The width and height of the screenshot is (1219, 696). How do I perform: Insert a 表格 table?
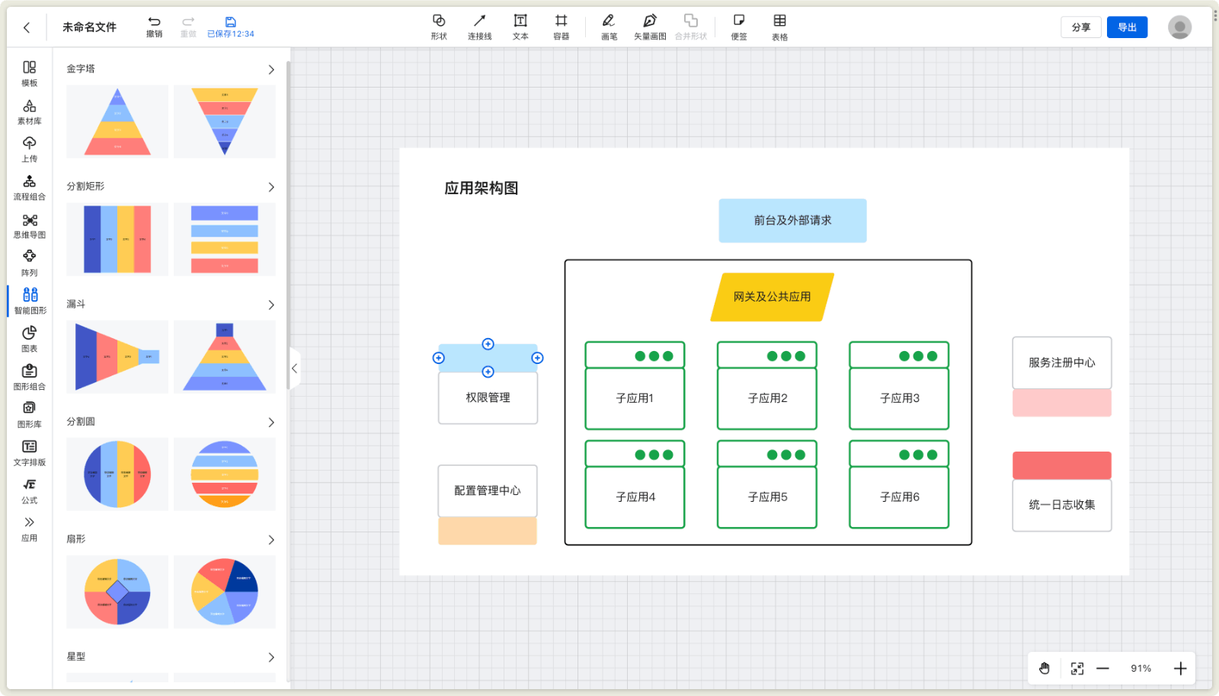click(779, 26)
